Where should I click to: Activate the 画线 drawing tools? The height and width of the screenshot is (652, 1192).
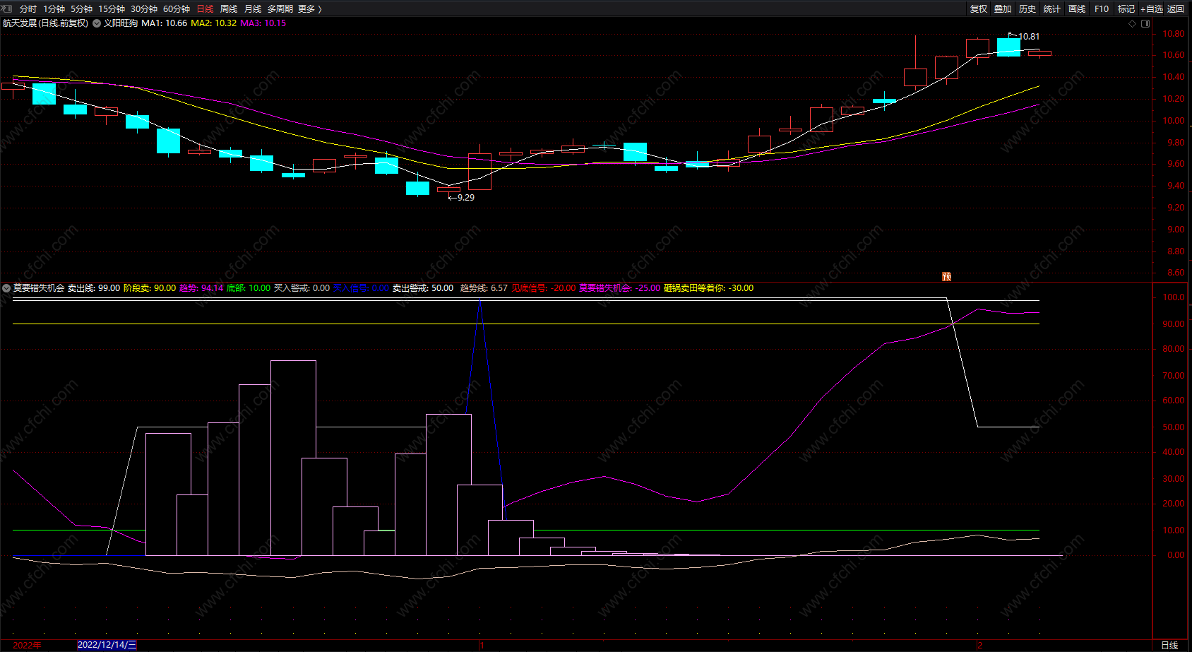point(1077,9)
